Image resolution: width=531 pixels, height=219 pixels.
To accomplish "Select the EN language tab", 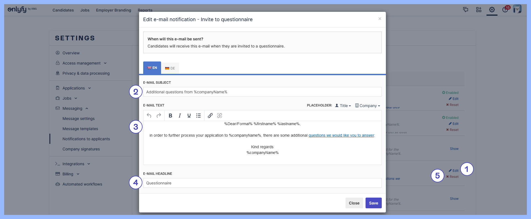I will coord(152,68).
